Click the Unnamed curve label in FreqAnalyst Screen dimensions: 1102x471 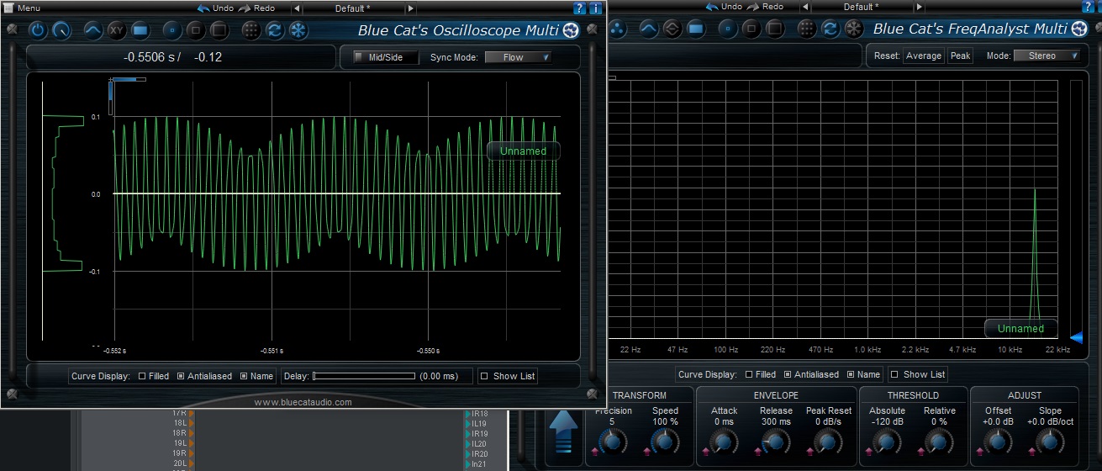[x=1020, y=329]
